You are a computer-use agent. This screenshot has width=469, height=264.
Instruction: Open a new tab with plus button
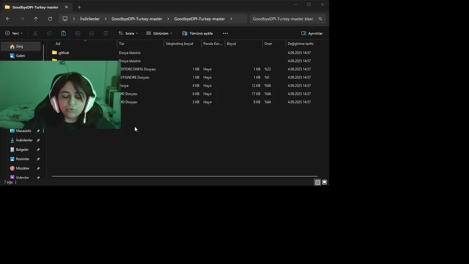pyautogui.click(x=79, y=7)
